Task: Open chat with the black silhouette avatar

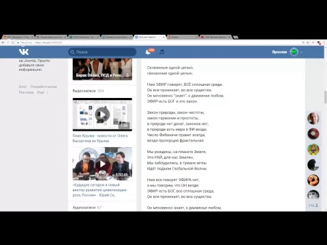Action: [x=313, y=165]
